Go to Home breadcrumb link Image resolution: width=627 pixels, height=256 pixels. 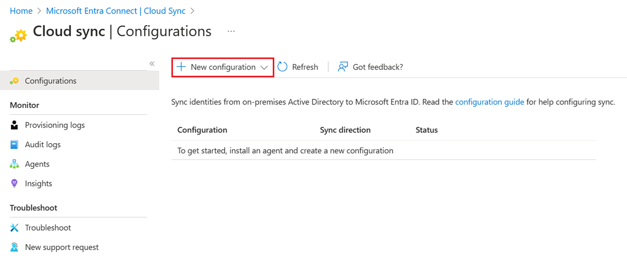click(x=21, y=10)
